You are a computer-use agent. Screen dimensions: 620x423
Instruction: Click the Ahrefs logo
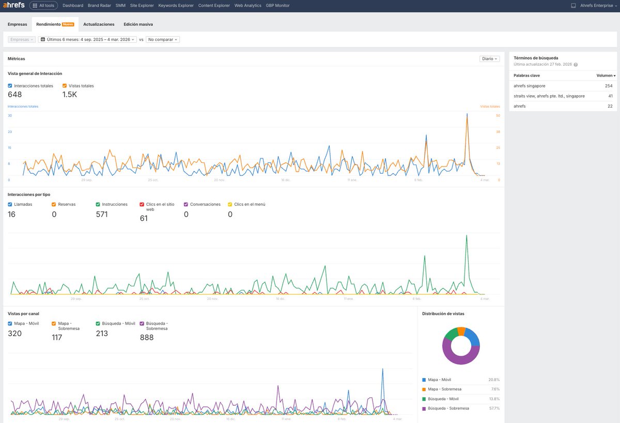coord(13,5)
